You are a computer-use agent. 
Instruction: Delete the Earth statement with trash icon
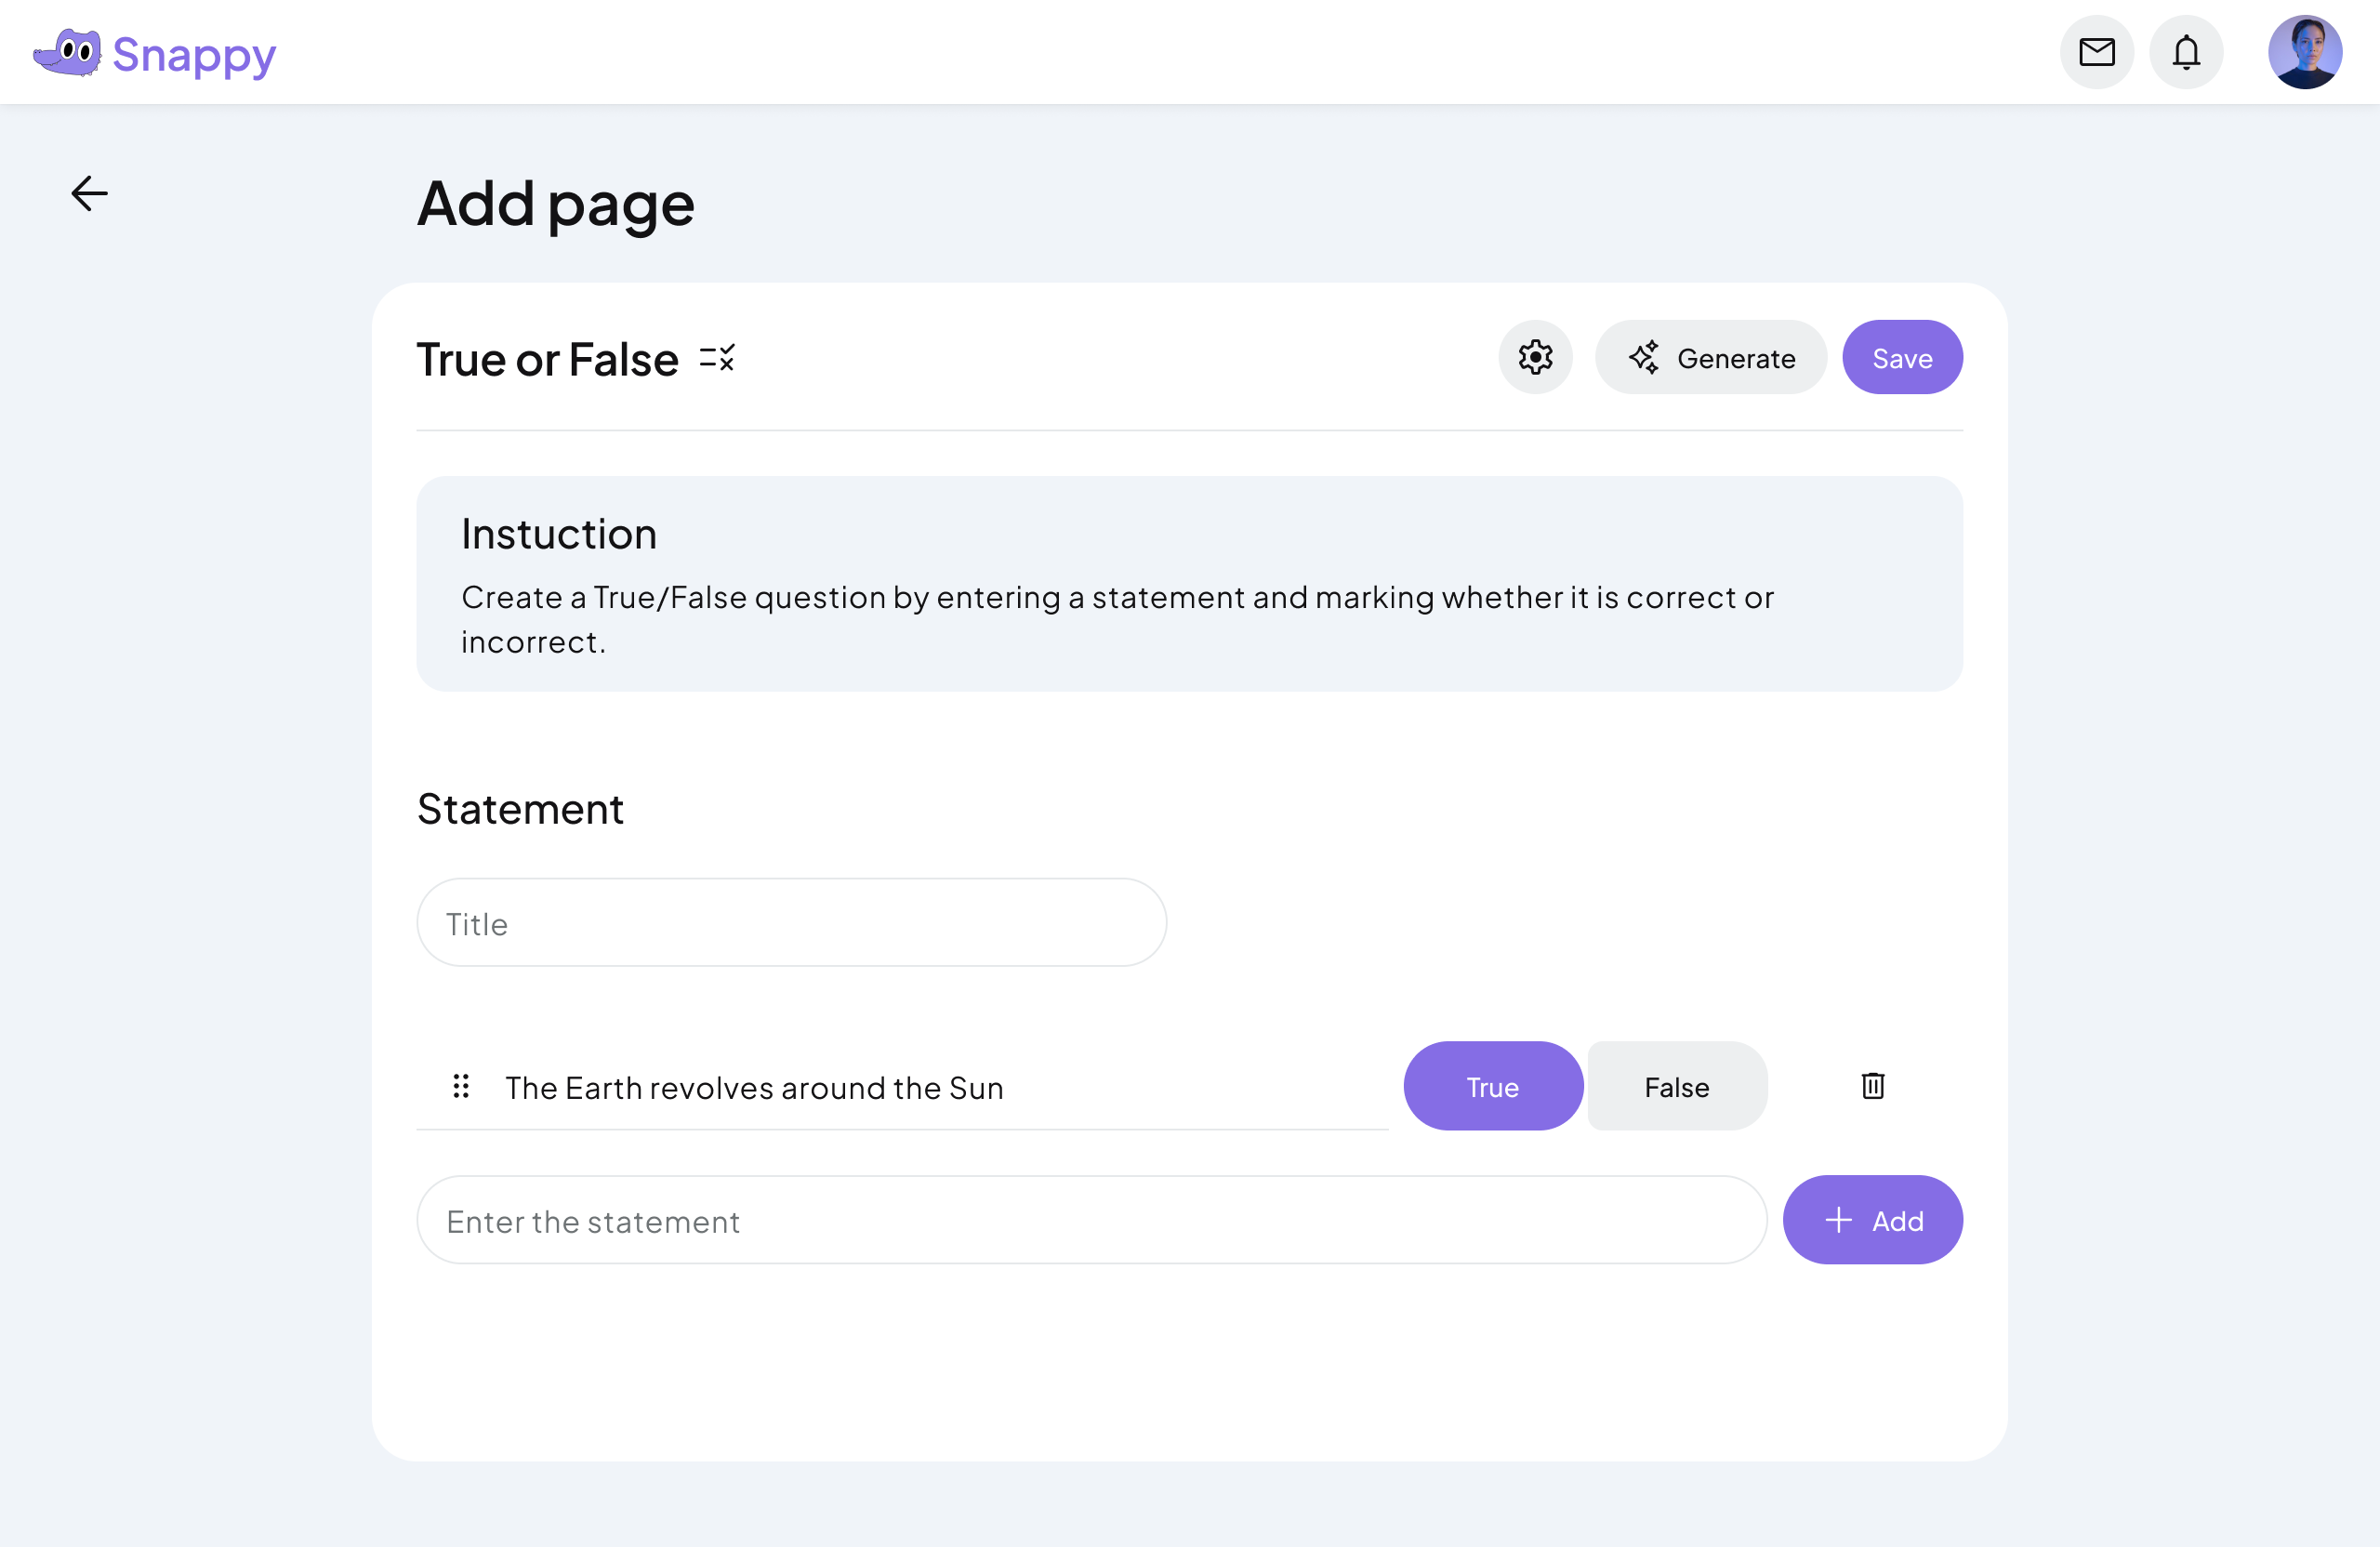1873,1086
